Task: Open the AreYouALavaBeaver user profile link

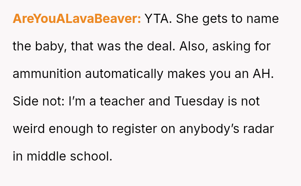Action: click(77, 19)
